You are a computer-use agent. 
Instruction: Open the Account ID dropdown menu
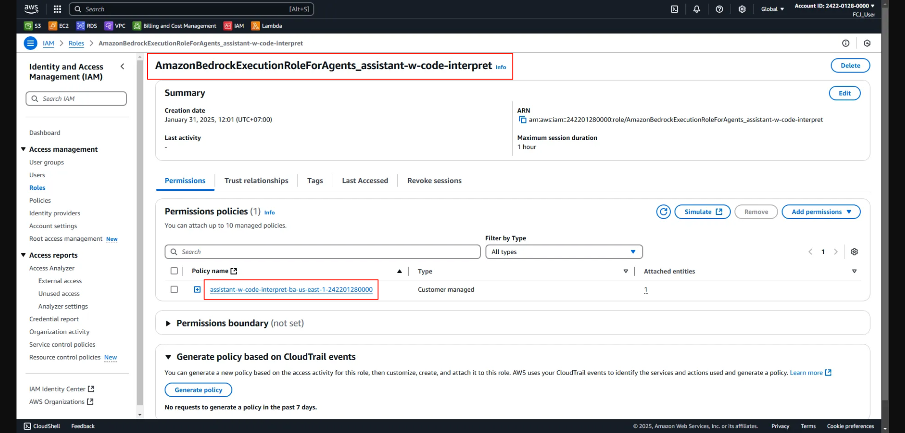click(x=834, y=6)
